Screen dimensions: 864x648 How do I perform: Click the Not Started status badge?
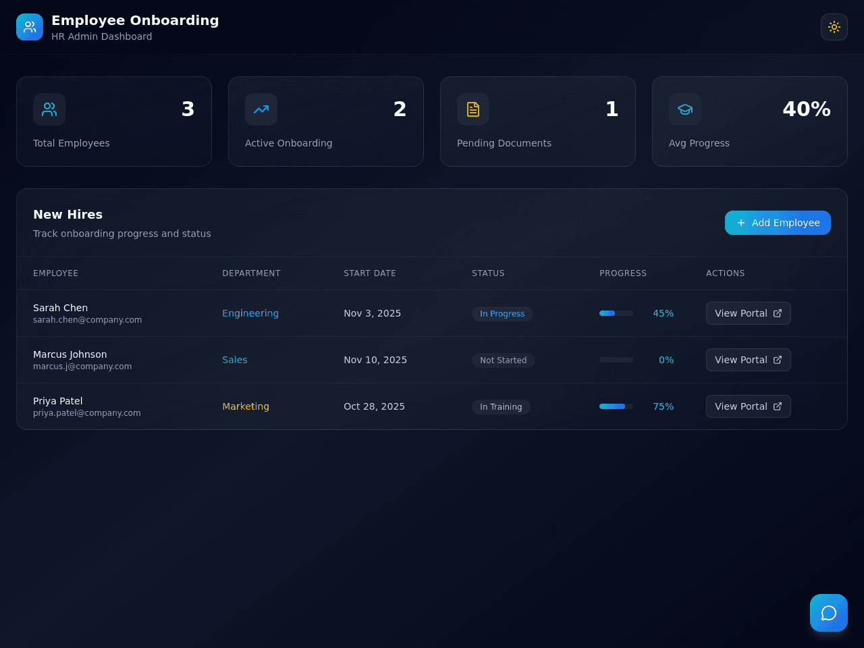[504, 360]
